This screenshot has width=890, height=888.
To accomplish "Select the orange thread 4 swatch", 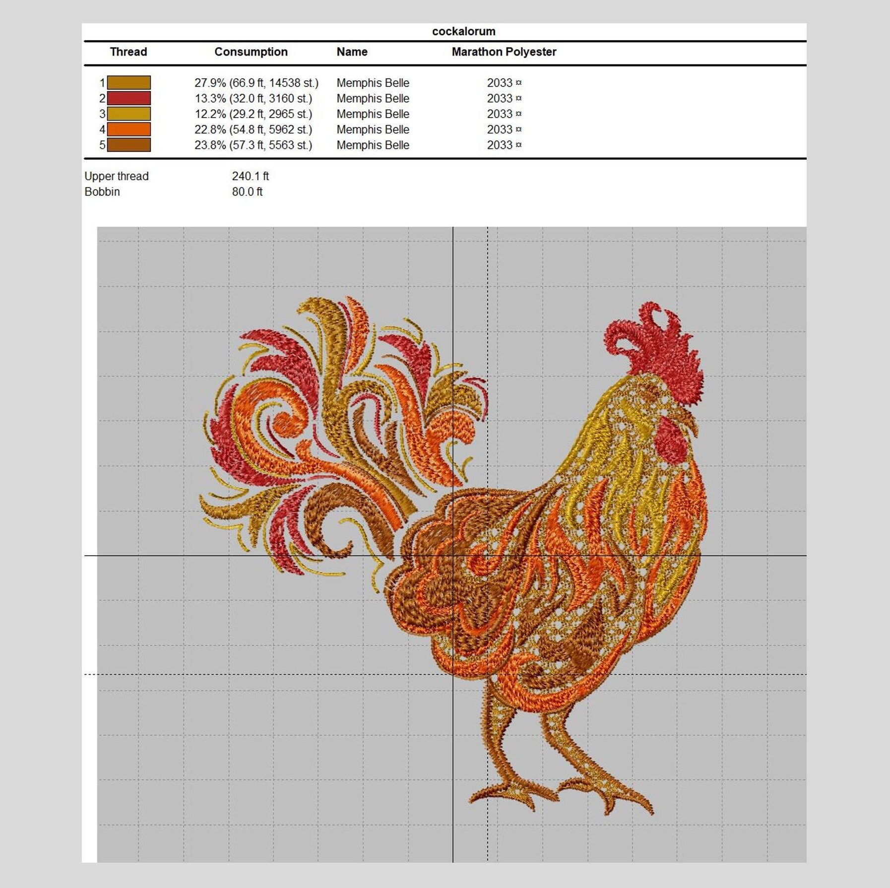I will click(x=130, y=130).
